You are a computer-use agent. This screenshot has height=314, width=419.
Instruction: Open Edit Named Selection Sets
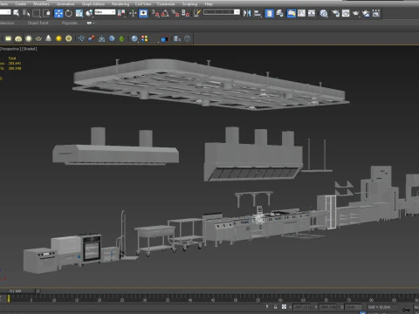coord(196,13)
